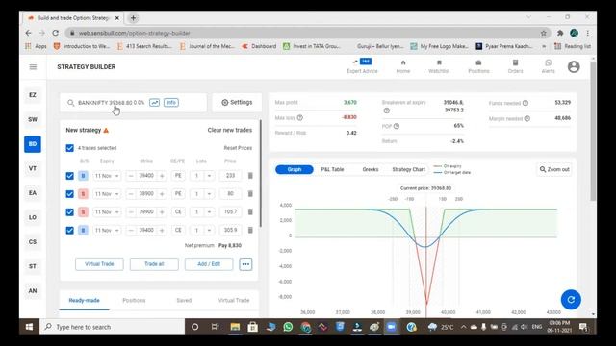The height and width of the screenshot is (346, 616).
Task: Click the search magnifier in instrument box
Action: coord(70,103)
